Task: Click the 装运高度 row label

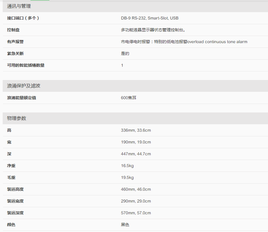Action: tap(15, 189)
